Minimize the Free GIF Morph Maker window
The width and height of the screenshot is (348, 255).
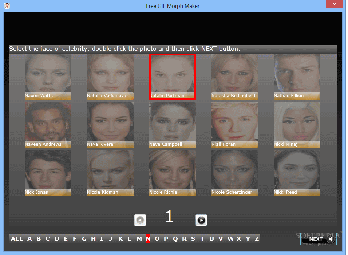(x=312, y=4)
